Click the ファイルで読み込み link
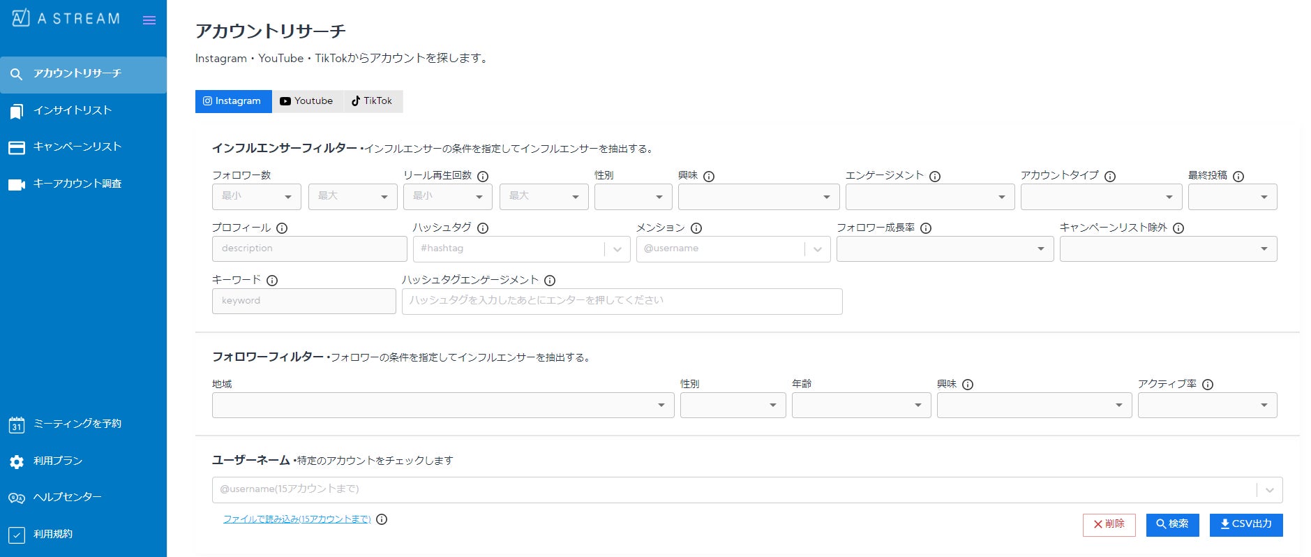The height and width of the screenshot is (557, 1311). (297, 519)
